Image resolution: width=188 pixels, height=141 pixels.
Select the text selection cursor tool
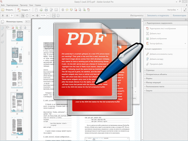23,15
